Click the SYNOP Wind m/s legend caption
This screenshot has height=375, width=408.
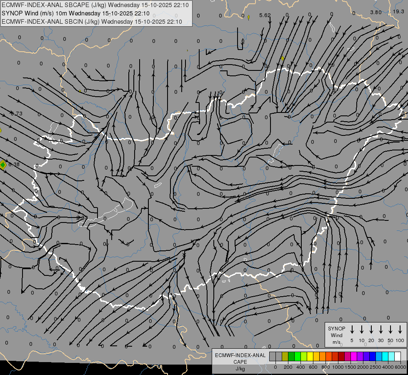click(x=336, y=335)
